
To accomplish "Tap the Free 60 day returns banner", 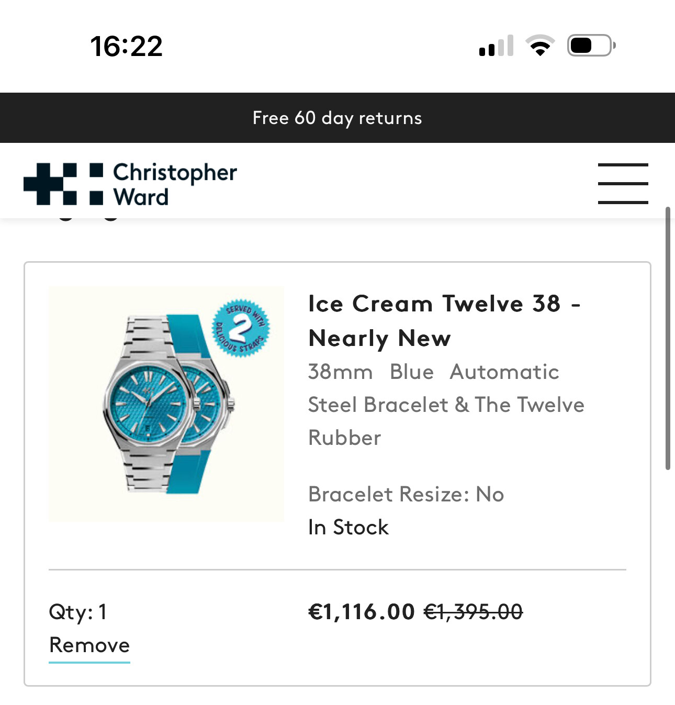I will (337, 118).
